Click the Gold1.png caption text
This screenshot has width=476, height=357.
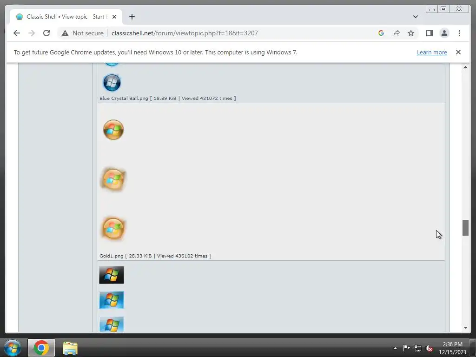(x=155, y=256)
